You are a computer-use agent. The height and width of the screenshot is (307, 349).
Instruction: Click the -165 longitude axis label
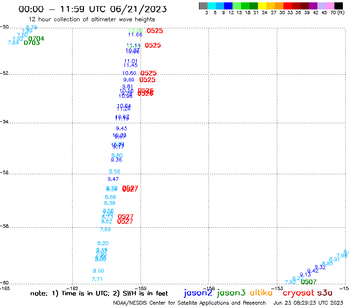[5, 289]
